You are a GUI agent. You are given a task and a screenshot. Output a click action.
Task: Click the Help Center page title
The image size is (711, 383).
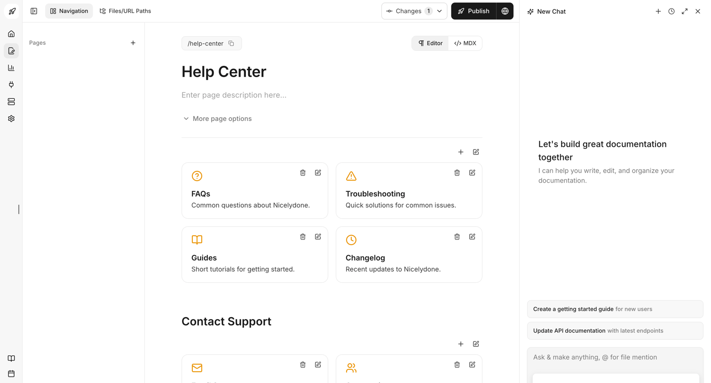coord(224,72)
